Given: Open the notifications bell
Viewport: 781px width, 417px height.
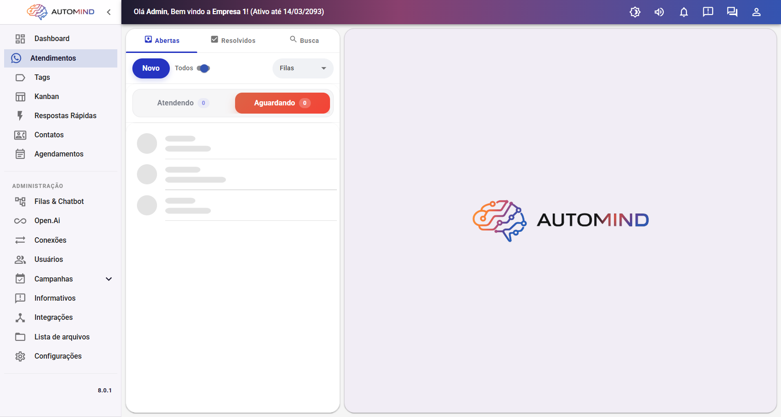Looking at the screenshot, I should 684,12.
